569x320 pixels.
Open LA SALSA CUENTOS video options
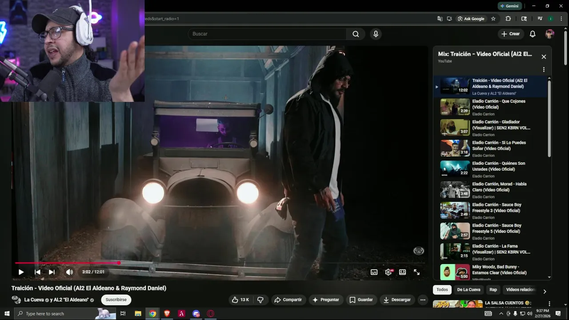549,304
